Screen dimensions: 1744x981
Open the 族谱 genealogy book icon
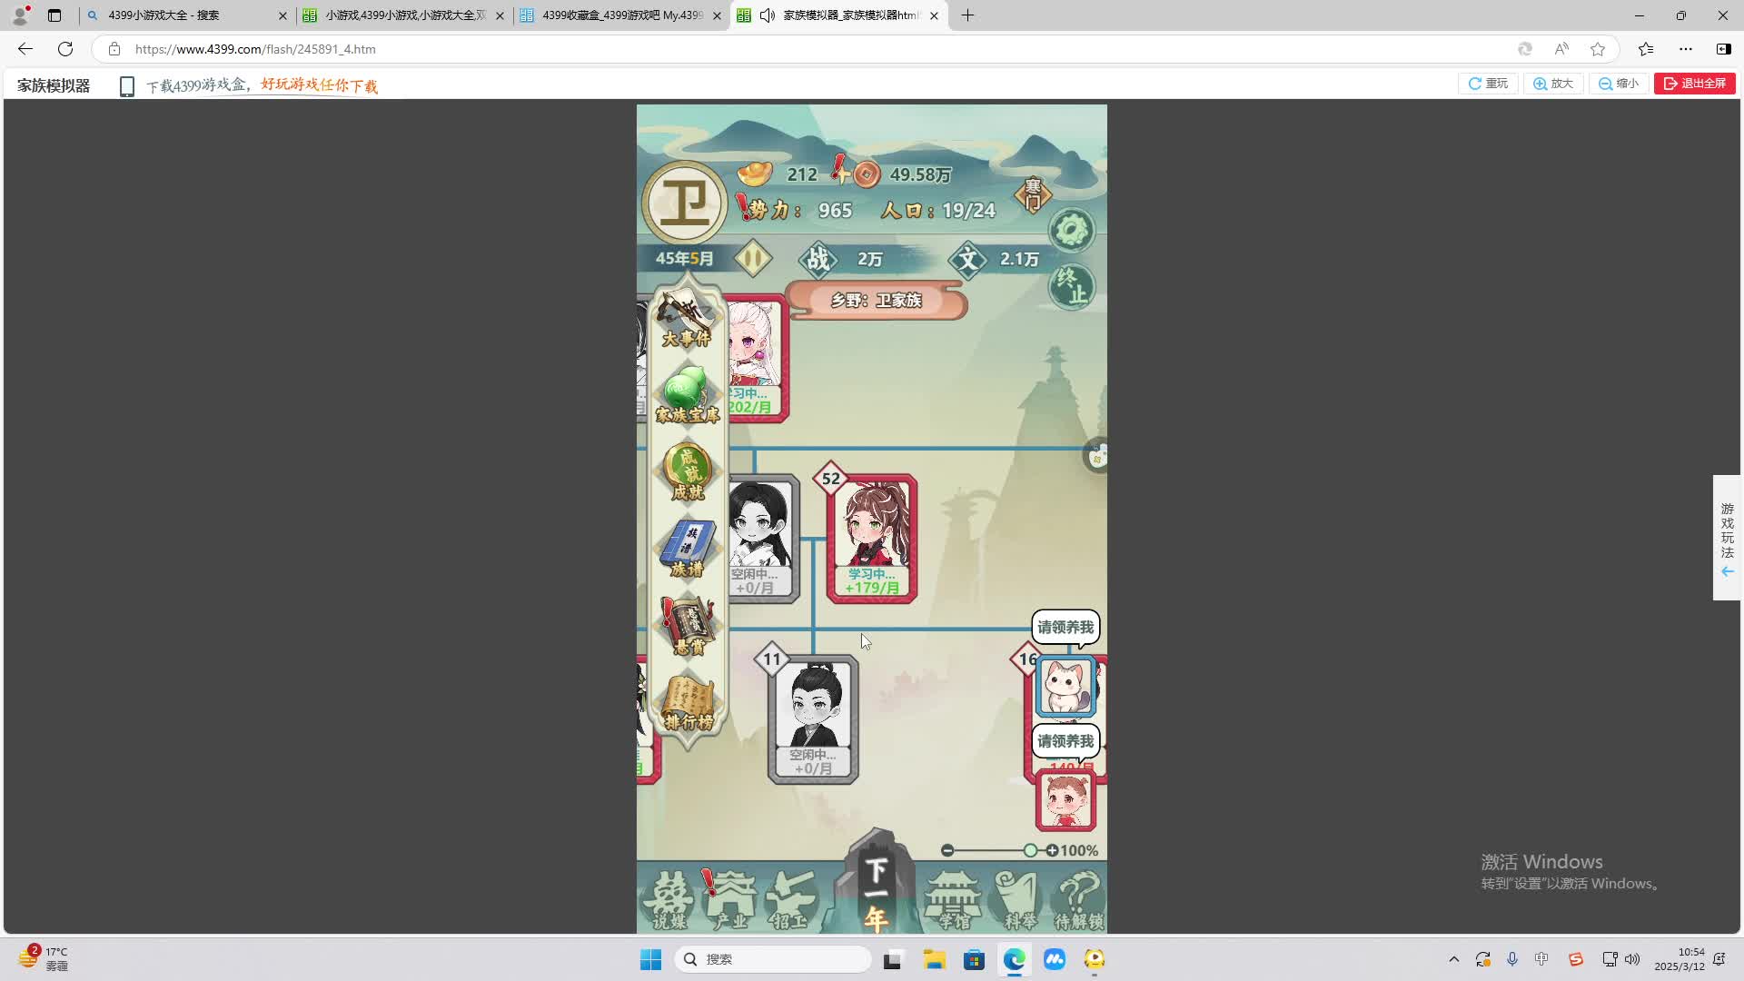tap(688, 549)
